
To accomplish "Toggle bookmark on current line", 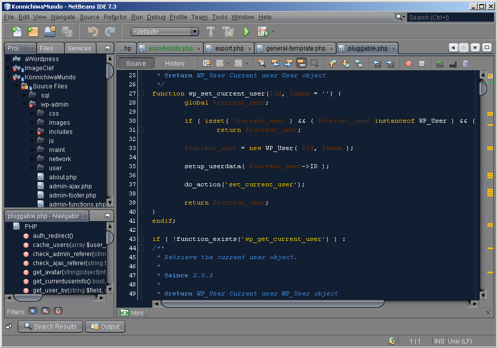I will (359, 64).
